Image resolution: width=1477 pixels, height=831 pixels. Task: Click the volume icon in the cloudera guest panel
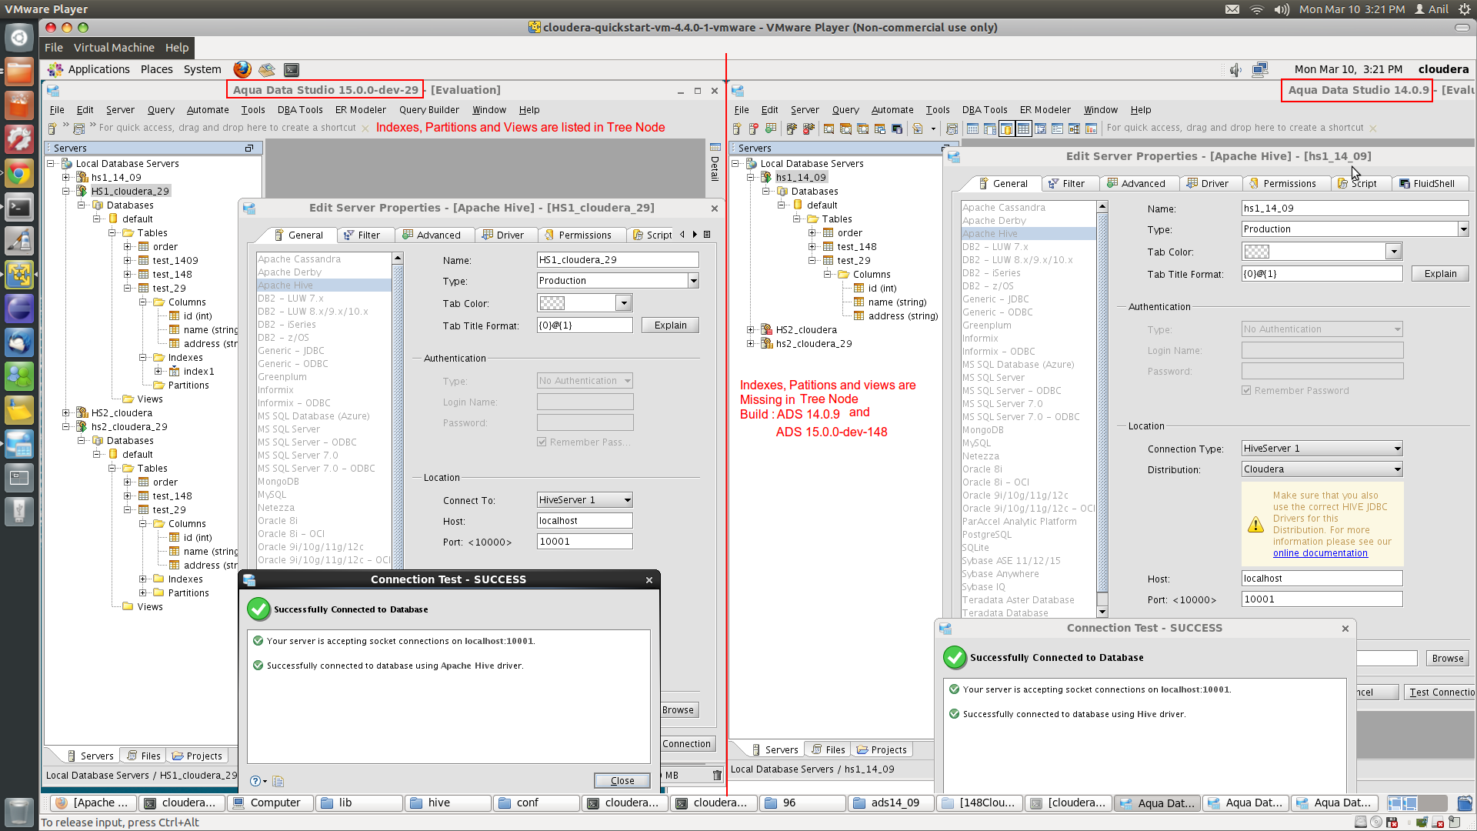pos(1235,70)
